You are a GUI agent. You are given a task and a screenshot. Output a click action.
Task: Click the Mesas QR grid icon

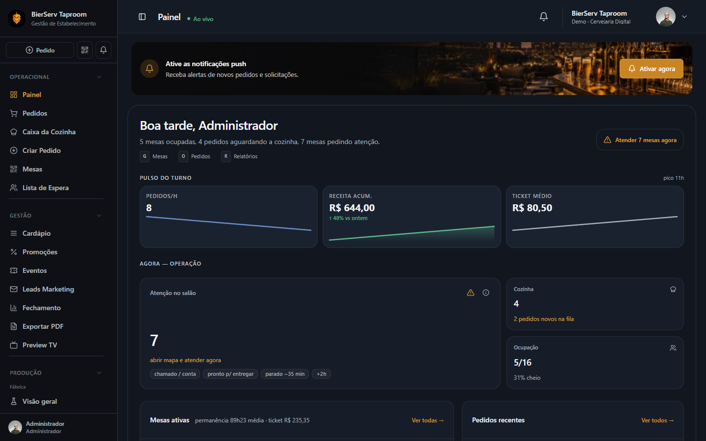point(14,169)
